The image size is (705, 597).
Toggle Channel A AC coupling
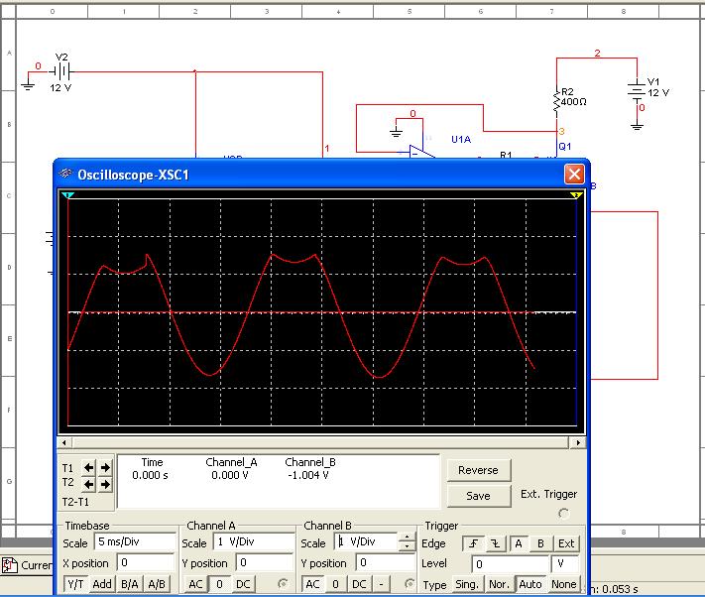click(x=196, y=584)
